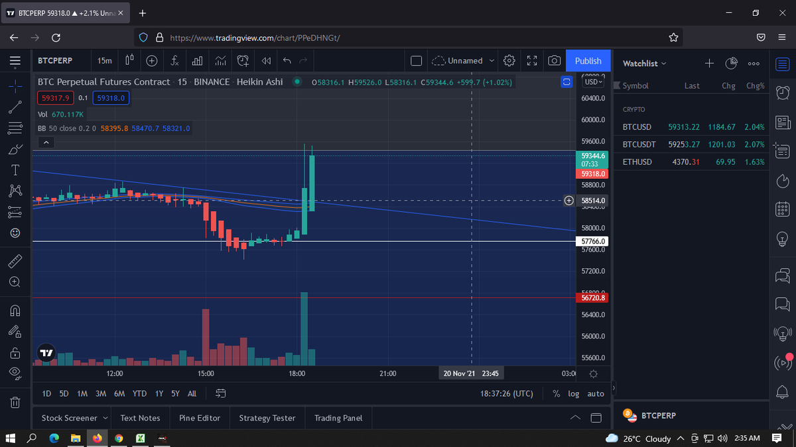Start bar replay mode
This screenshot has height=447, width=796.
click(x=265, y=60)
